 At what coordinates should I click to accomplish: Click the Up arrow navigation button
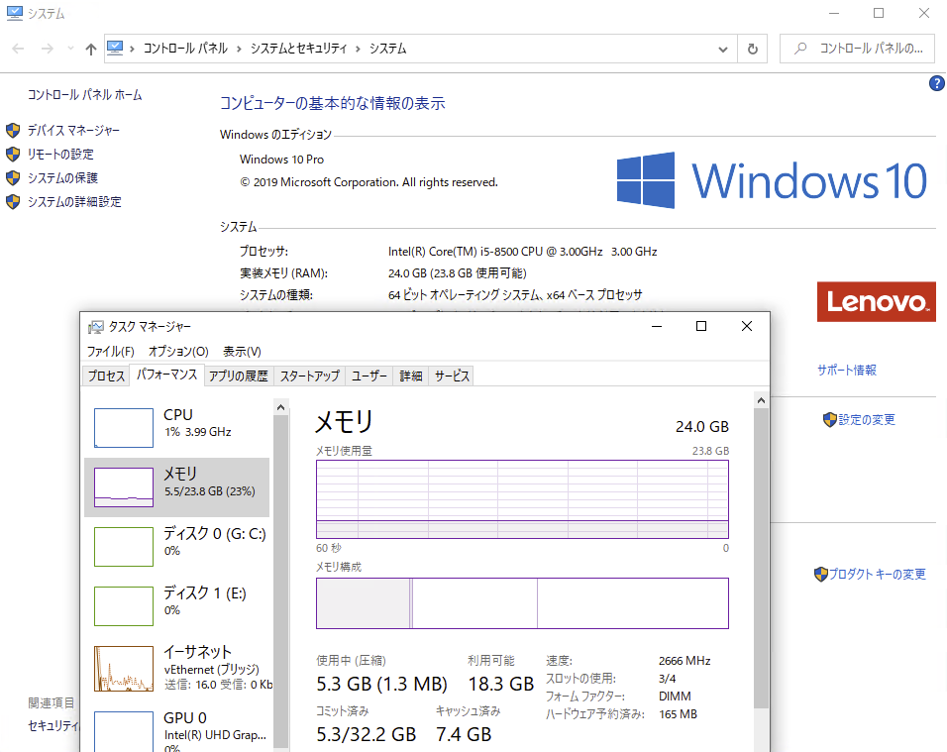point(91,49)
